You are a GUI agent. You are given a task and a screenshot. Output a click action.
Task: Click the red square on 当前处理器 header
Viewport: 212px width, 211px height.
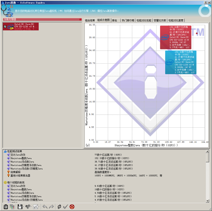tap(81, 19)
